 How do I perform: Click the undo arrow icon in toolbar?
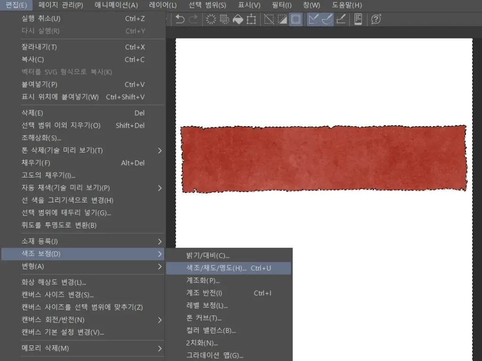pyautogui.click(x=180, y=19)
